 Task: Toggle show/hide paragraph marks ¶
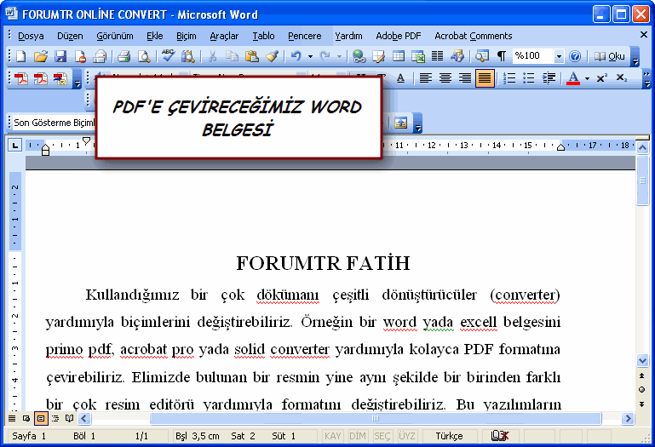point(502,56)
